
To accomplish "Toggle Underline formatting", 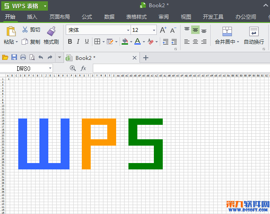I will (x=87, y=42).
